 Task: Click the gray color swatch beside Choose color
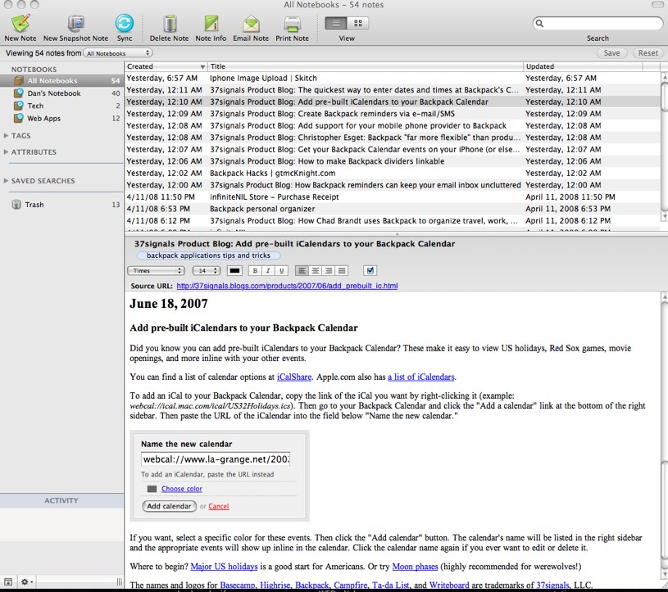tap(152, 489)
